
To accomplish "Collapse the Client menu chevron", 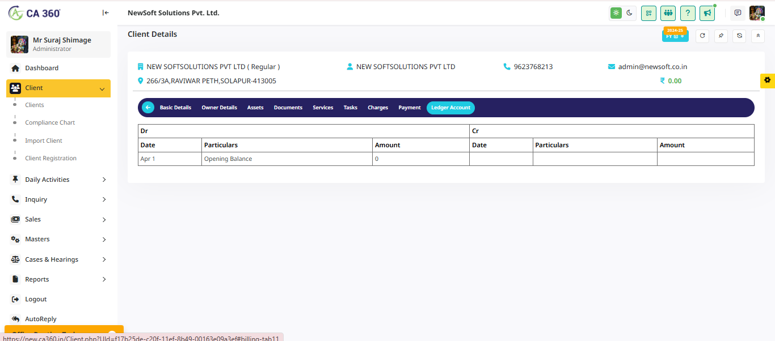I will coord(102,88).
